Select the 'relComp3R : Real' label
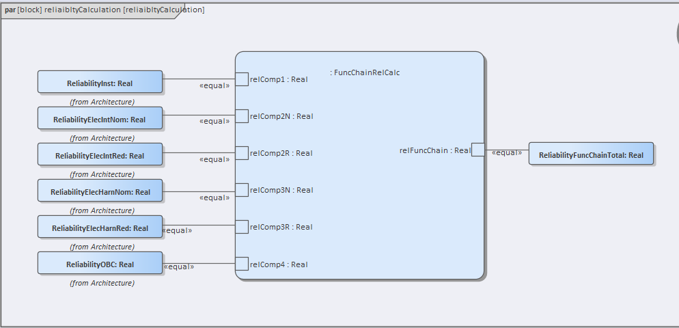This screenshot has width=679, height=328. (281, 227)
